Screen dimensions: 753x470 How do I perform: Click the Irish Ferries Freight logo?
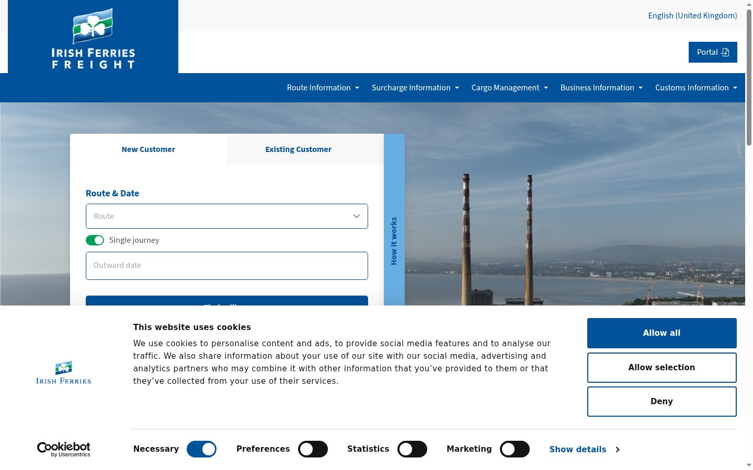pos(93,38)
